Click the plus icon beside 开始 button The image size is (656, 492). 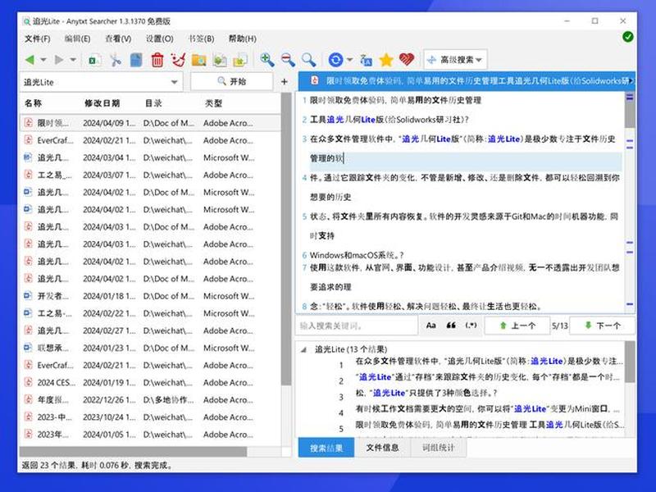pyautogui.click(x=285, y=81)
